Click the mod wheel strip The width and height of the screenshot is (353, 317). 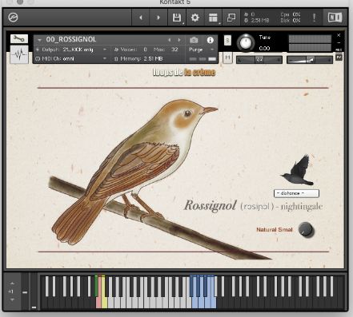tap(34, 292)
